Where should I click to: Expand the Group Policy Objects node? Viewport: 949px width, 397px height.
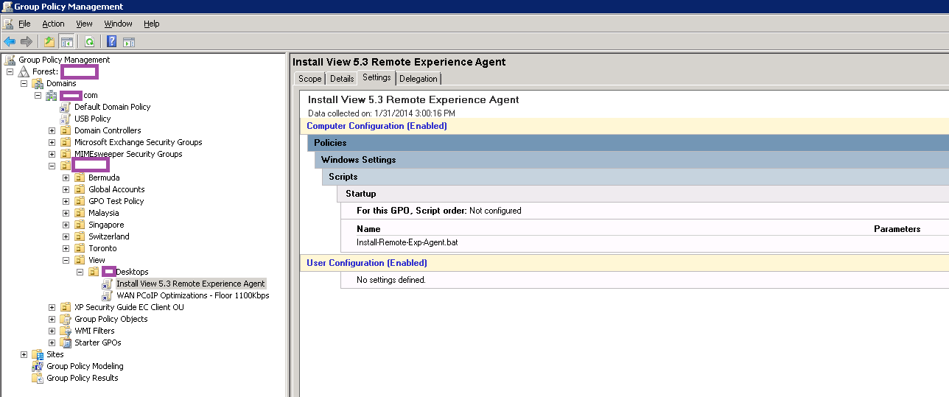click(x=52, y=319)
